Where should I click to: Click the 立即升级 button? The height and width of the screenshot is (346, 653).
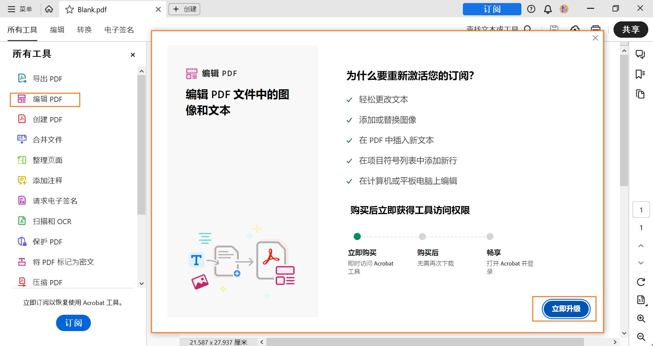(566, 309)
